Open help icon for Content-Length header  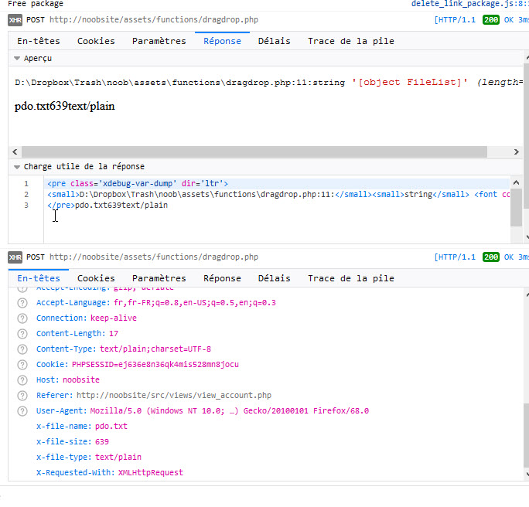click(x=22, y=334)
